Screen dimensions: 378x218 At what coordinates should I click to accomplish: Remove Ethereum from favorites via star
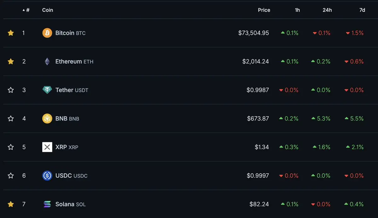(11, 61)
